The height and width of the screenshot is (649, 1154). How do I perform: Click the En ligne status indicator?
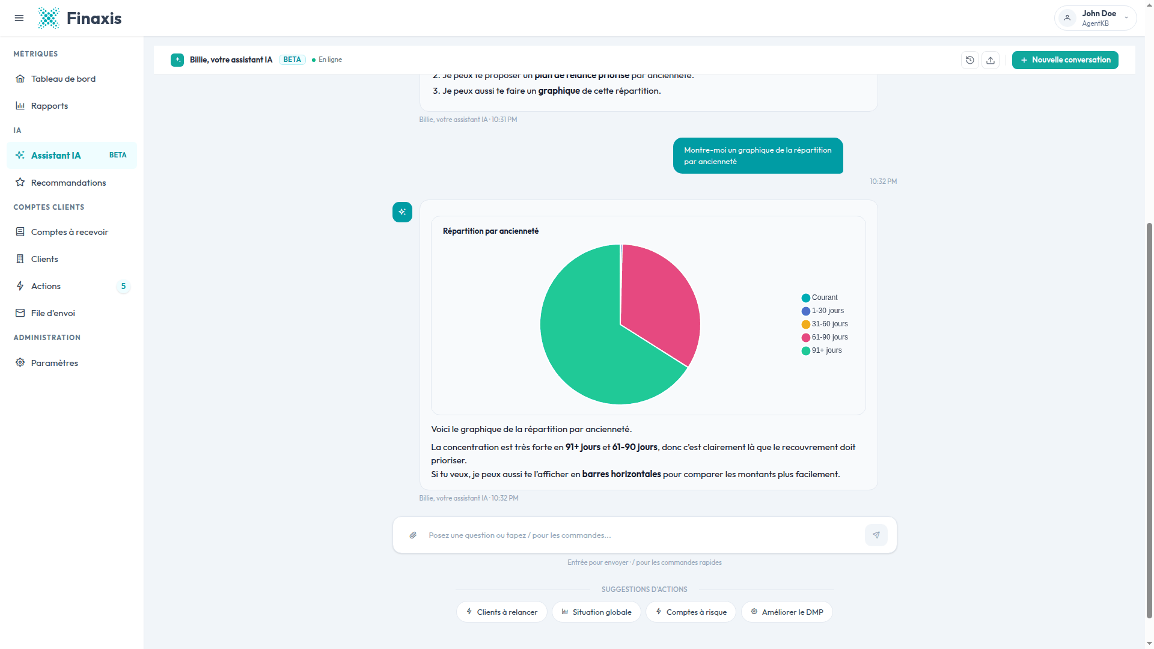tap(327, 59)
